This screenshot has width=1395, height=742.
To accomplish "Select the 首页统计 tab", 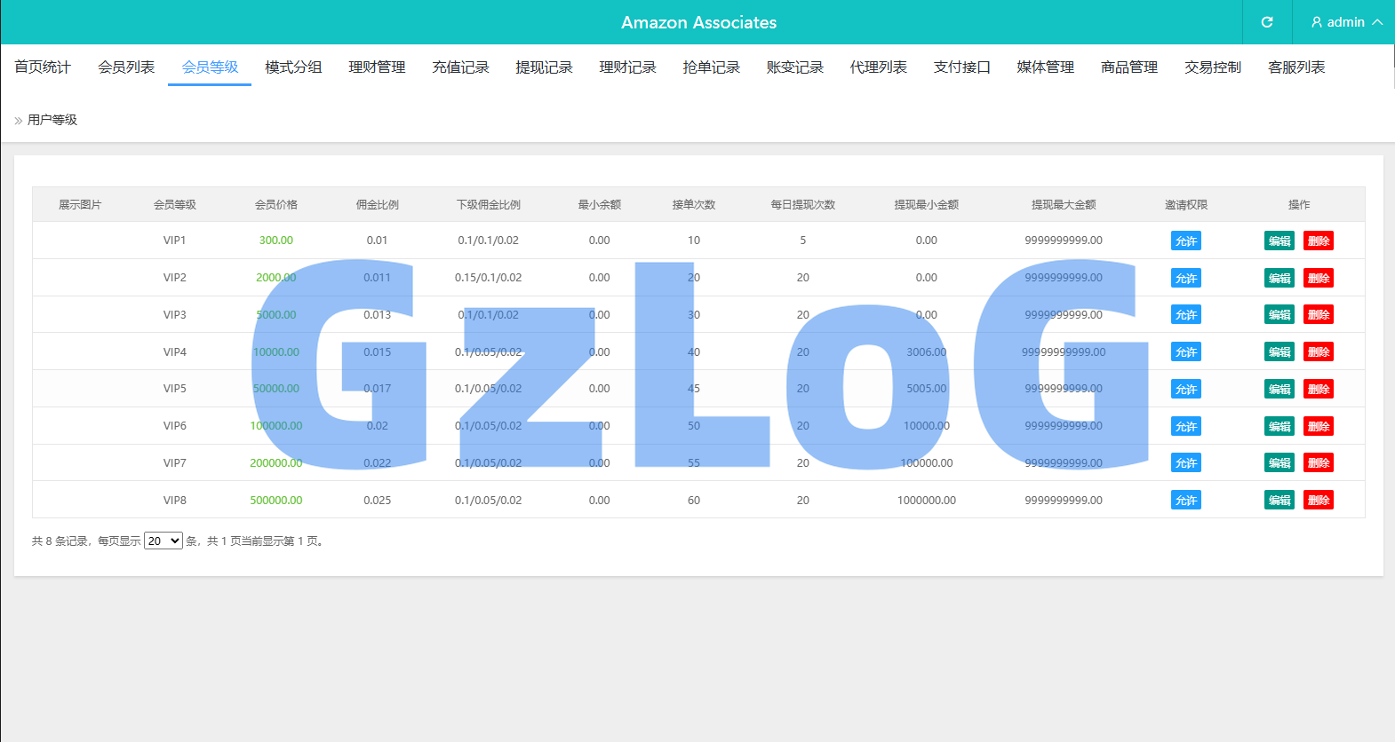I will (x=43, y=67).
